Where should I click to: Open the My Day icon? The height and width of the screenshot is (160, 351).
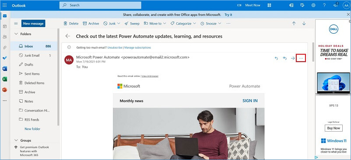point(302,5)
